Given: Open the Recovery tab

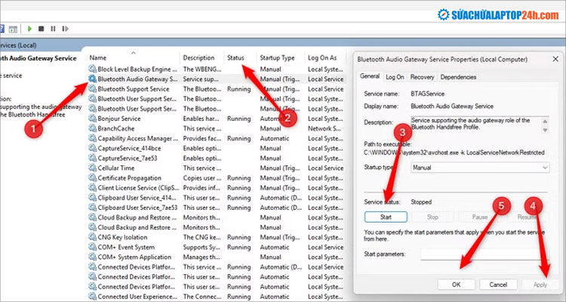Looking at the screenshot, I should [422, 77].
